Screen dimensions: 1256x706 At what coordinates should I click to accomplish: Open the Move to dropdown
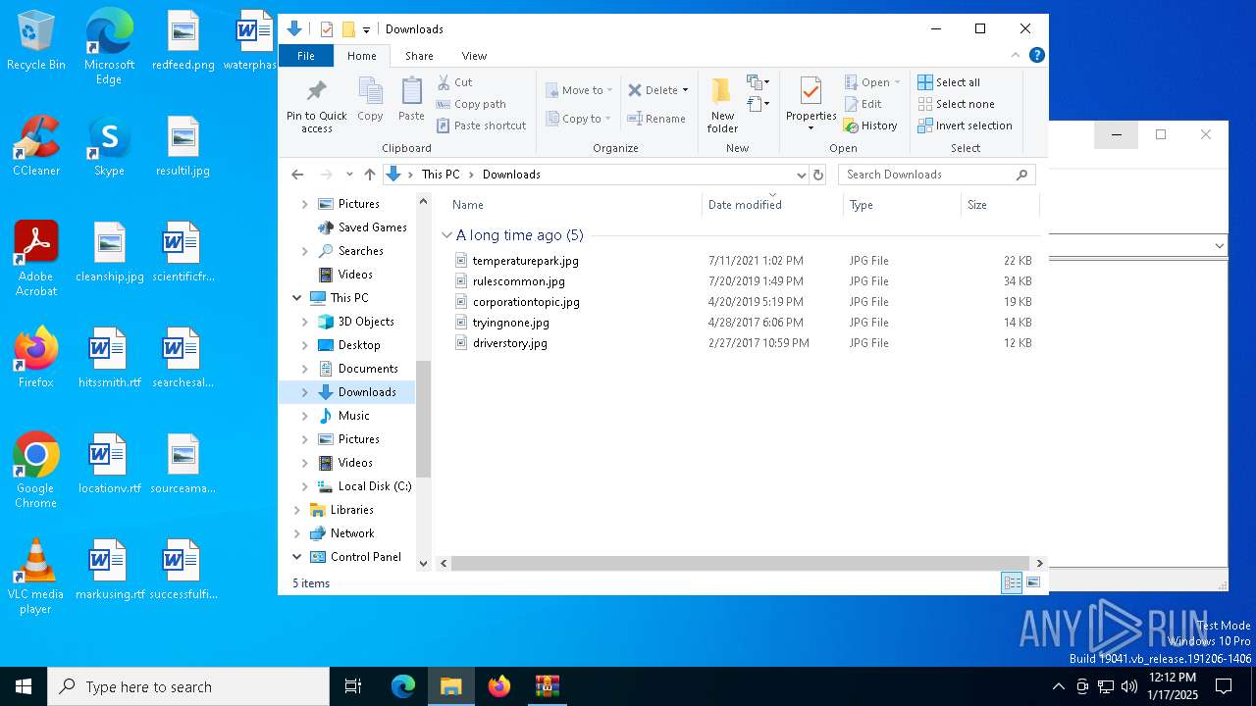579,90
